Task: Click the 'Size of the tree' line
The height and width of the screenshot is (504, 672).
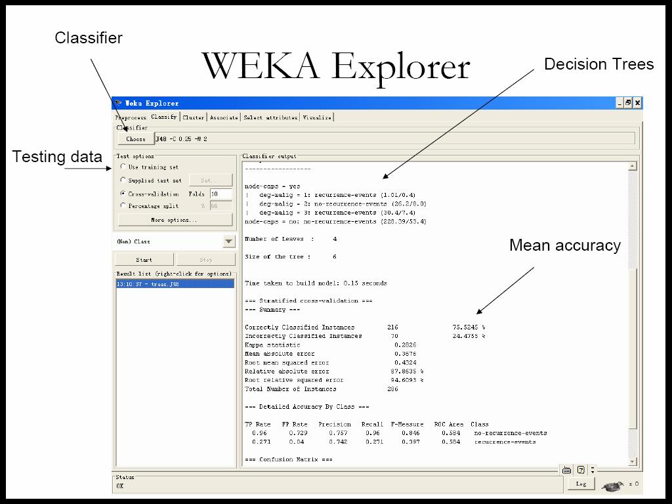Action: pos(291,257)
